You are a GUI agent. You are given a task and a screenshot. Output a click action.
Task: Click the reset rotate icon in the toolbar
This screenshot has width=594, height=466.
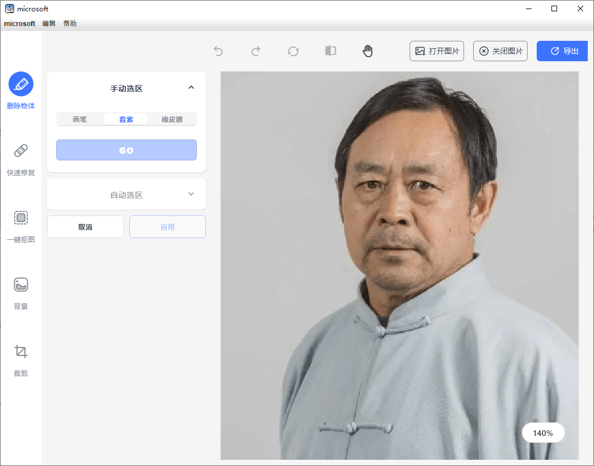(293, 50)
